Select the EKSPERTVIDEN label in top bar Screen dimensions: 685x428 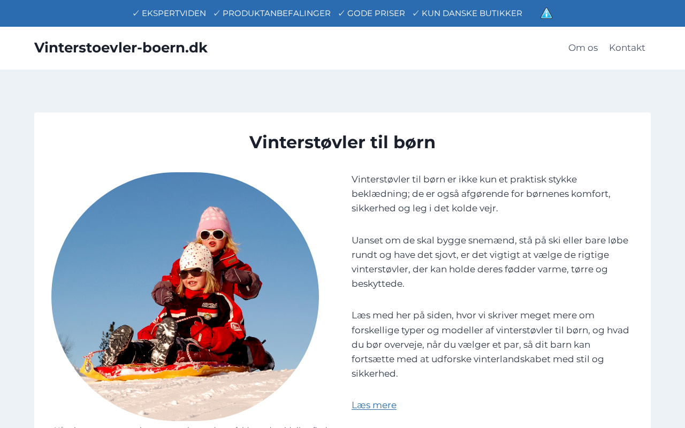[174, 13]
